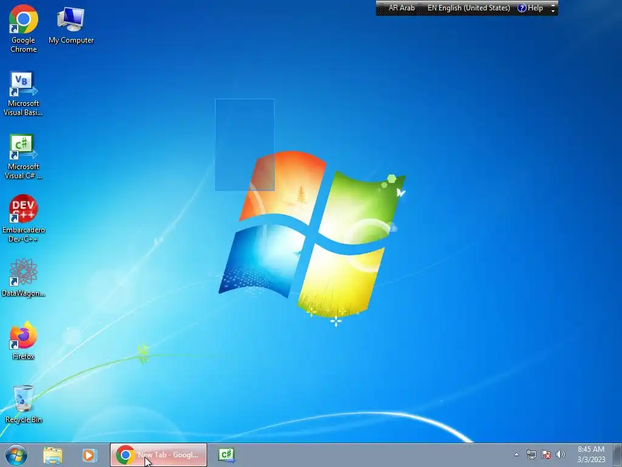The height and width of the screenshot is (467, 622).
Task: Open the volume speaker tray icon
Action: point(561,454)
